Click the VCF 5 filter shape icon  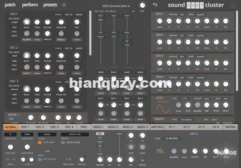pyautogui.click(x=160, y=151)
